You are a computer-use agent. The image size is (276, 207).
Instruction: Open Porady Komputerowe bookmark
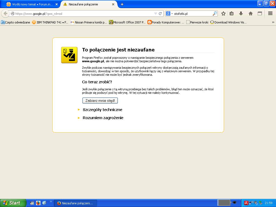(x=166, y=22)
